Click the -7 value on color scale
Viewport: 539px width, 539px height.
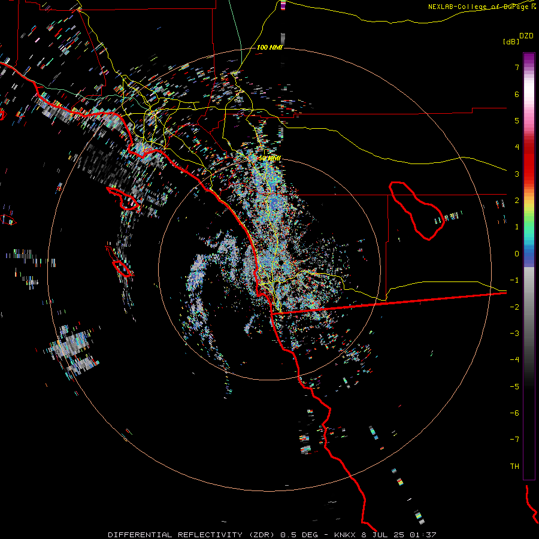(x=514, y=440)
